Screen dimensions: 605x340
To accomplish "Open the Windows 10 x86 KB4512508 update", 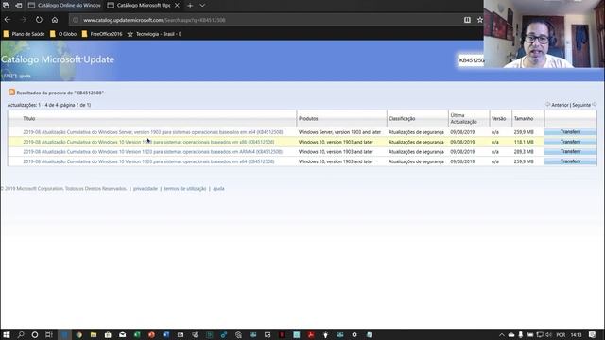I will tap(148, 142).
